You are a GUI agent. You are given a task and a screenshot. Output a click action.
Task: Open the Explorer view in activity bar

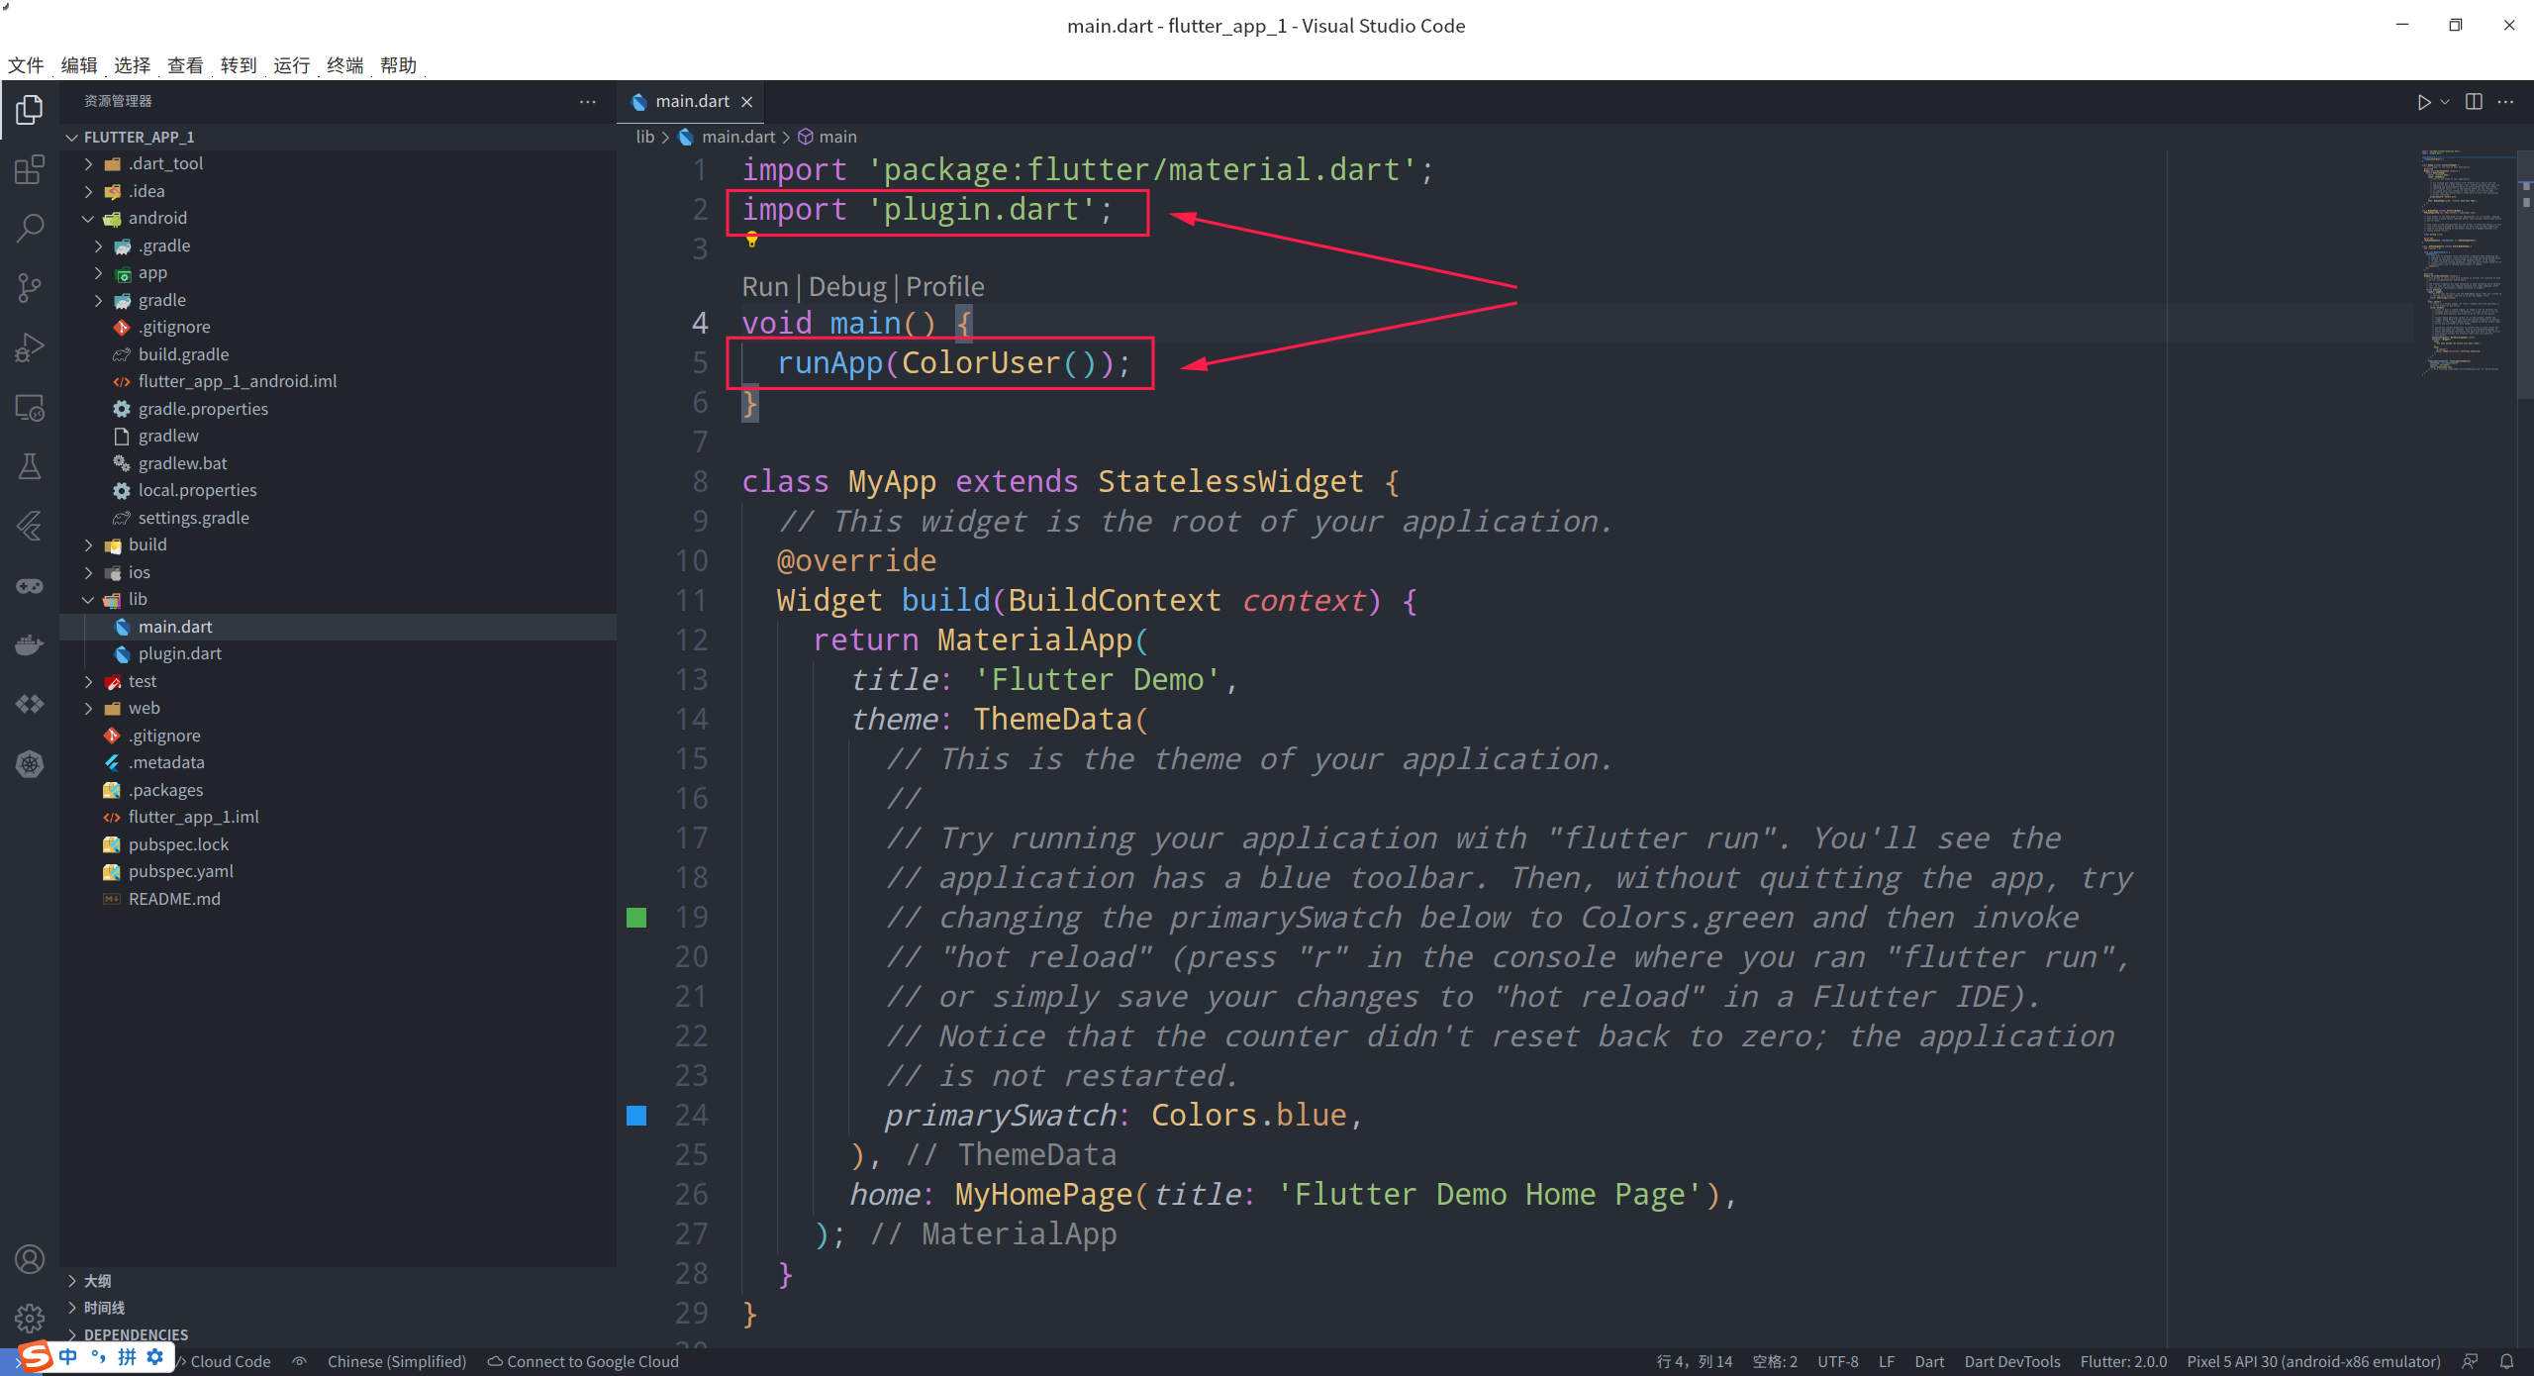(30, 109)
